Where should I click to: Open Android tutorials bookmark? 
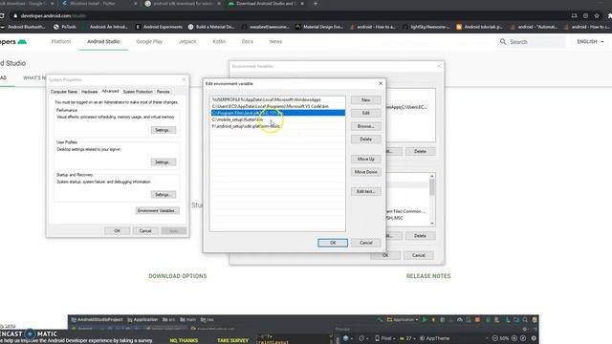(479, 27)
